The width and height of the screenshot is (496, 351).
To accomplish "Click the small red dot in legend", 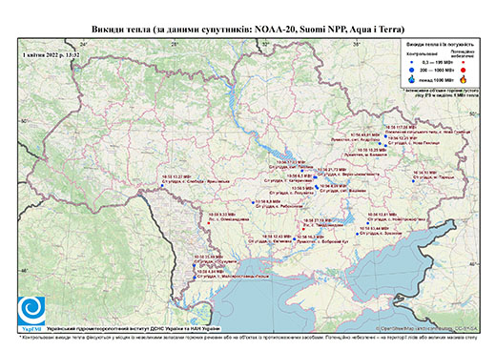I will pyautogui.click(x=464, y=62).
